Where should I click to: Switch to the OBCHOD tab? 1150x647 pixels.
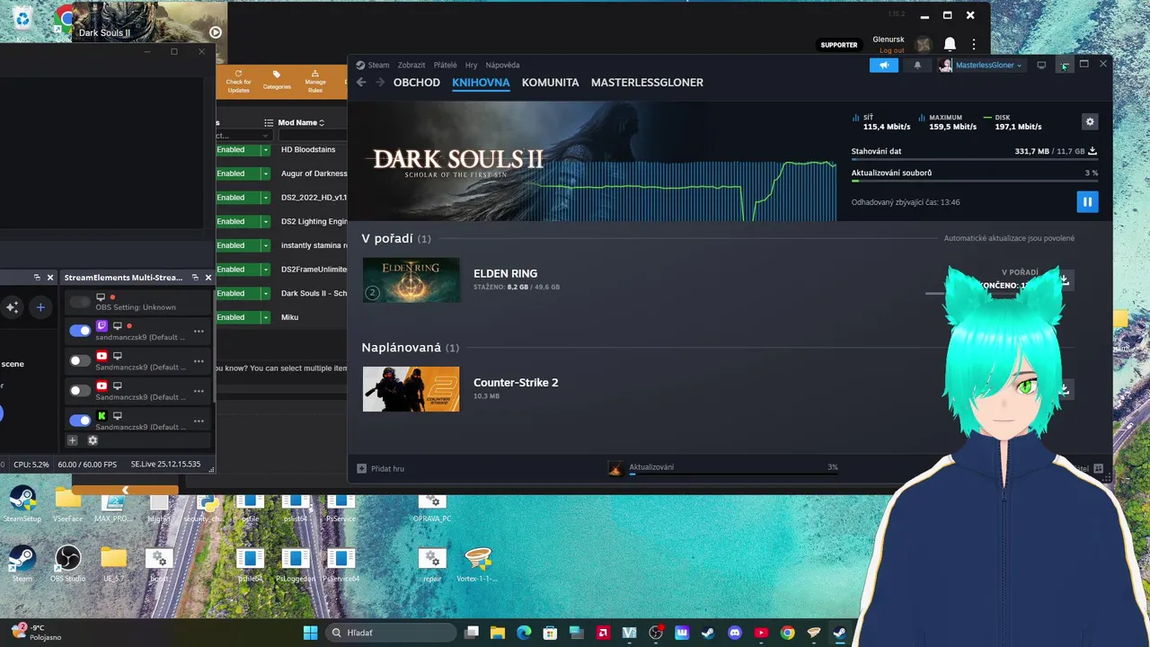coord(417,83)
